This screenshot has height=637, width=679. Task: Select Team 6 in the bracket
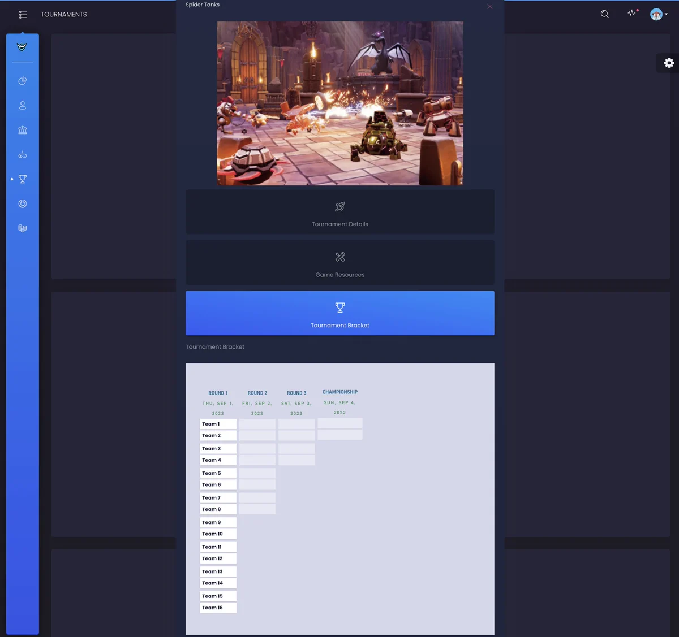pyautogui.click(x=218, y=484)
